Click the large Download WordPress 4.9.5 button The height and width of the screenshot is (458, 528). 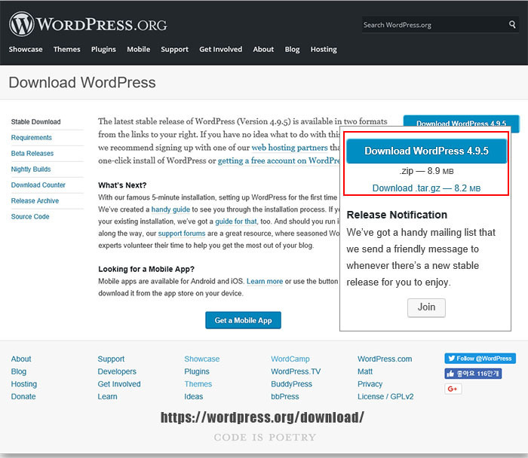(x=426, y=151)
